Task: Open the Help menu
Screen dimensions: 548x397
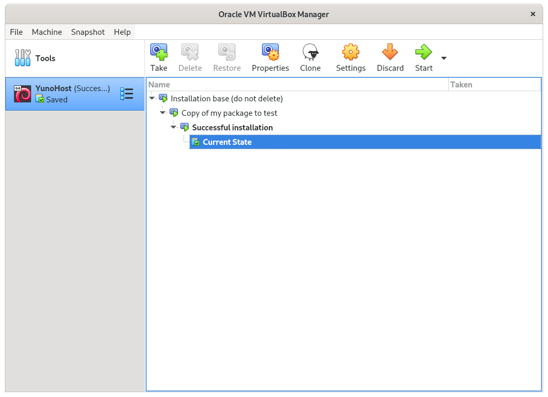Action: [122, 32]
